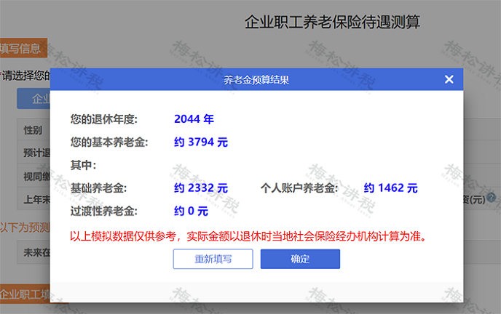Screen dimensions: 501x314
Task: Click the basic pension amount 约 3794 元
Action: (201, 142)
